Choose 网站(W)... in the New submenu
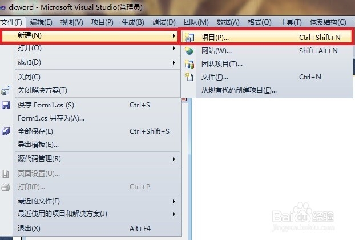Viewport: 355px width, 240px height. pos(267,51)
